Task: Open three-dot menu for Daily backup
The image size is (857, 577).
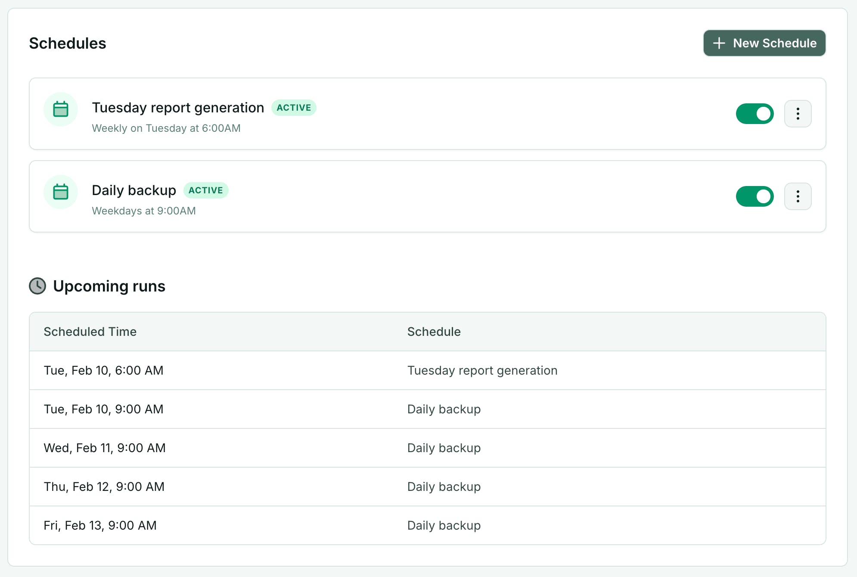Action: [x=798, y=196]
